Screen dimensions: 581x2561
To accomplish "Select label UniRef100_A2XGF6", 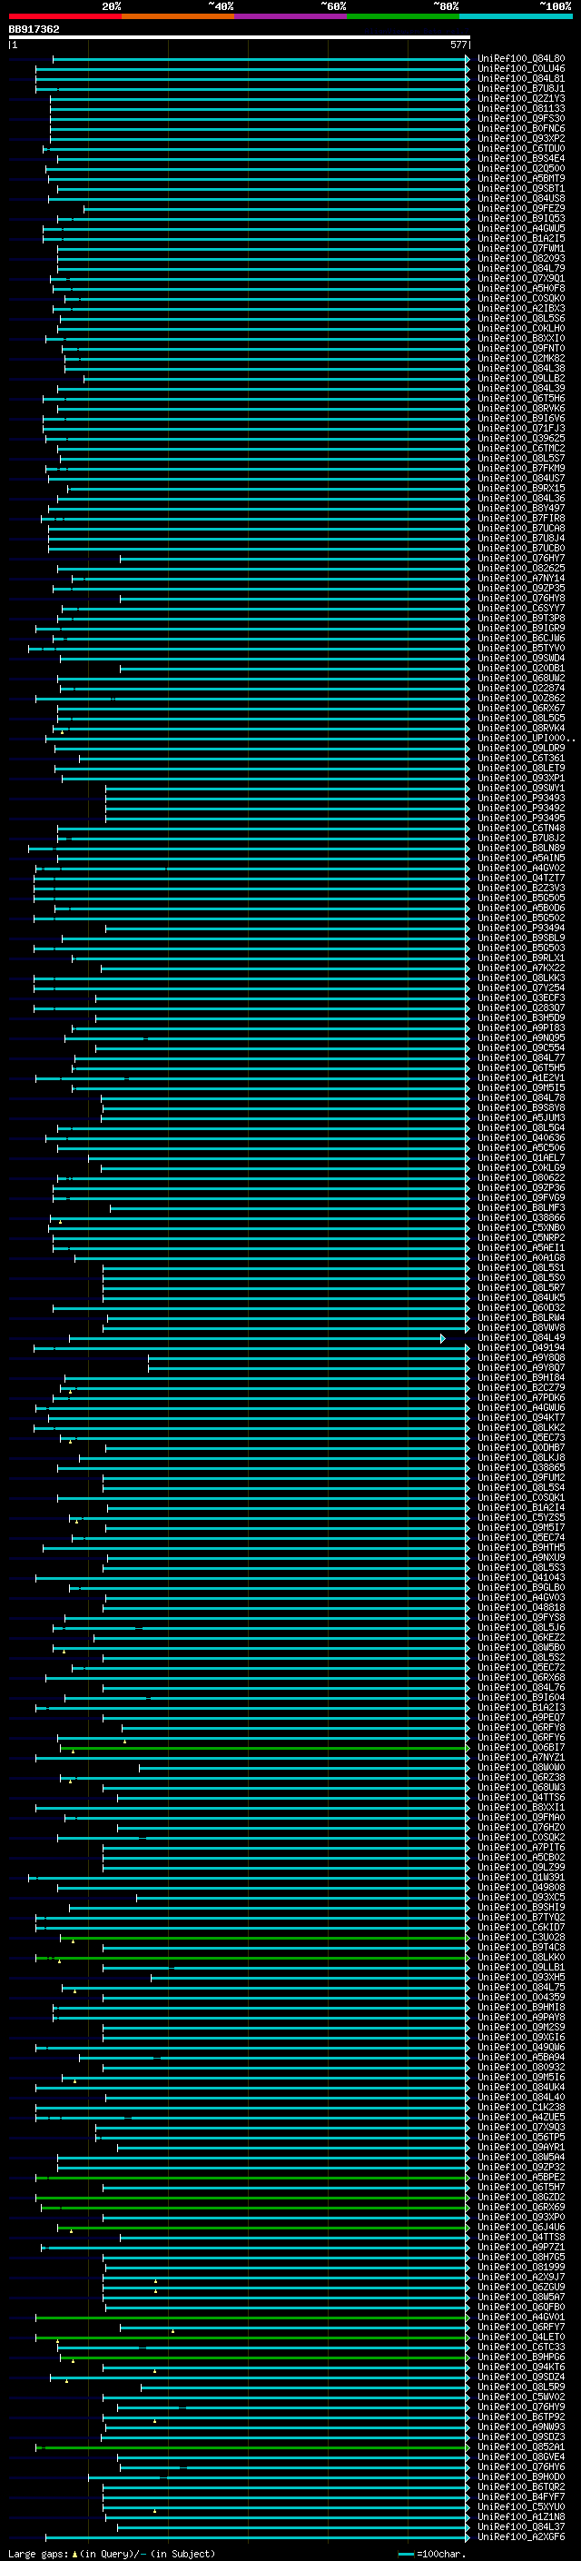I will pos(521,2536).
